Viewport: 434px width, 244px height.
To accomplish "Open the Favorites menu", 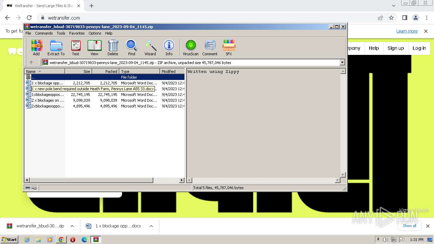I will tap(77, 33).
